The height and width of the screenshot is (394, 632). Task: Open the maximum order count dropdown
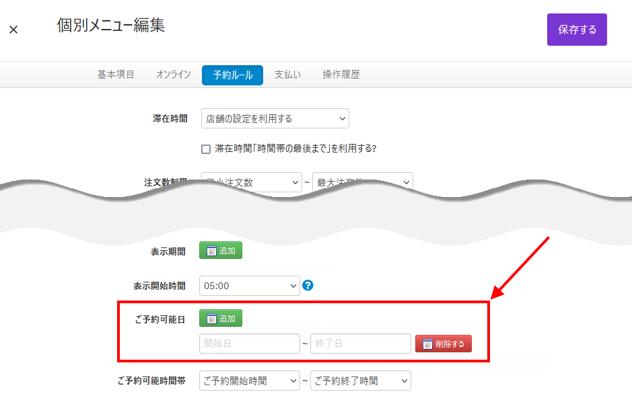pos(362,181)
